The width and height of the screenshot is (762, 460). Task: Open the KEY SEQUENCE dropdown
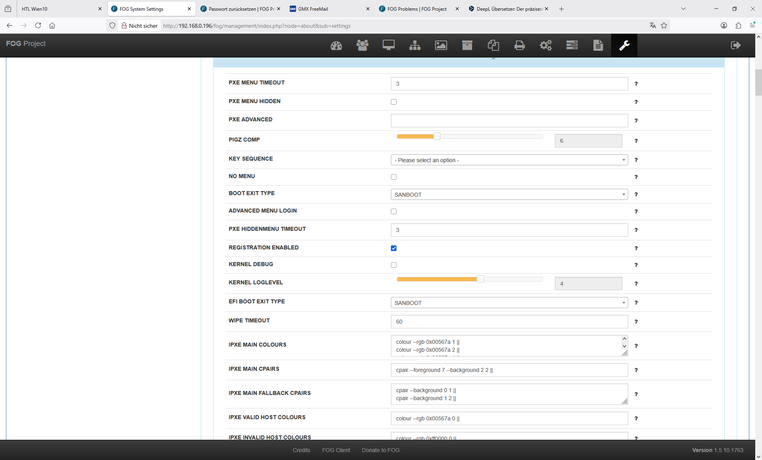click(509, 160)
